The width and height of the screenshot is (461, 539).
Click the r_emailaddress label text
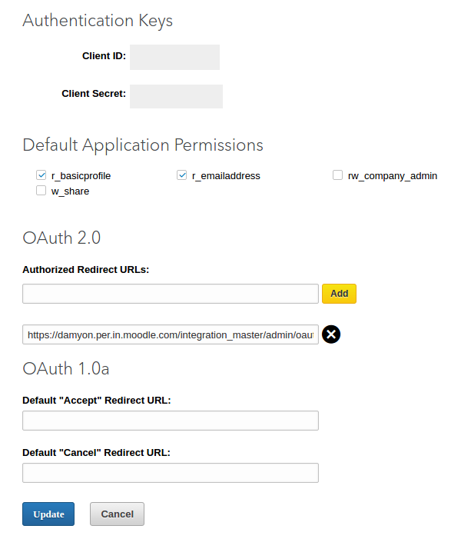point(226,176)
